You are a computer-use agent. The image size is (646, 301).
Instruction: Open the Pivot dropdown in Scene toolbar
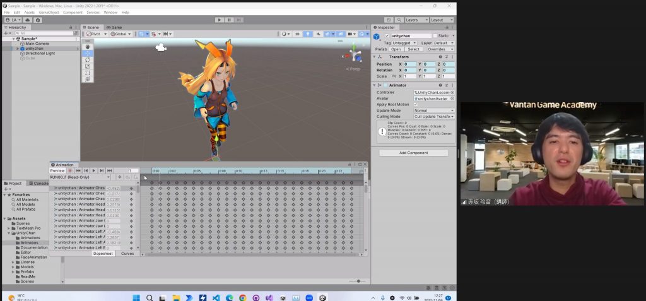(x=97, y=34)
